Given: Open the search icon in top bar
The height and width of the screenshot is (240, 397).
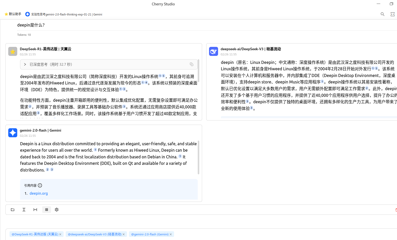Looking at the screenshot, I should click(x=382, y=14).
